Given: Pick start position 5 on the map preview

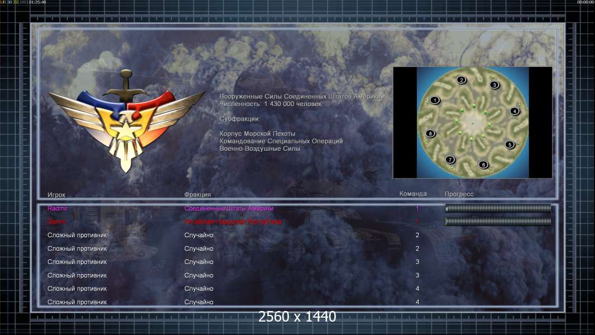Looking at the screenshot, I should tap(510, 144).
